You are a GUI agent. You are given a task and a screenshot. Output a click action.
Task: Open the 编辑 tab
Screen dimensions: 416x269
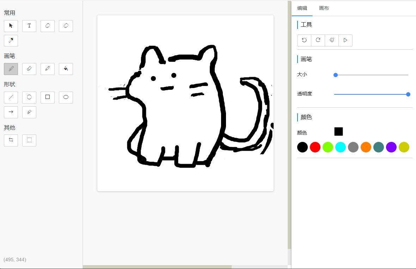coord(302,8)
